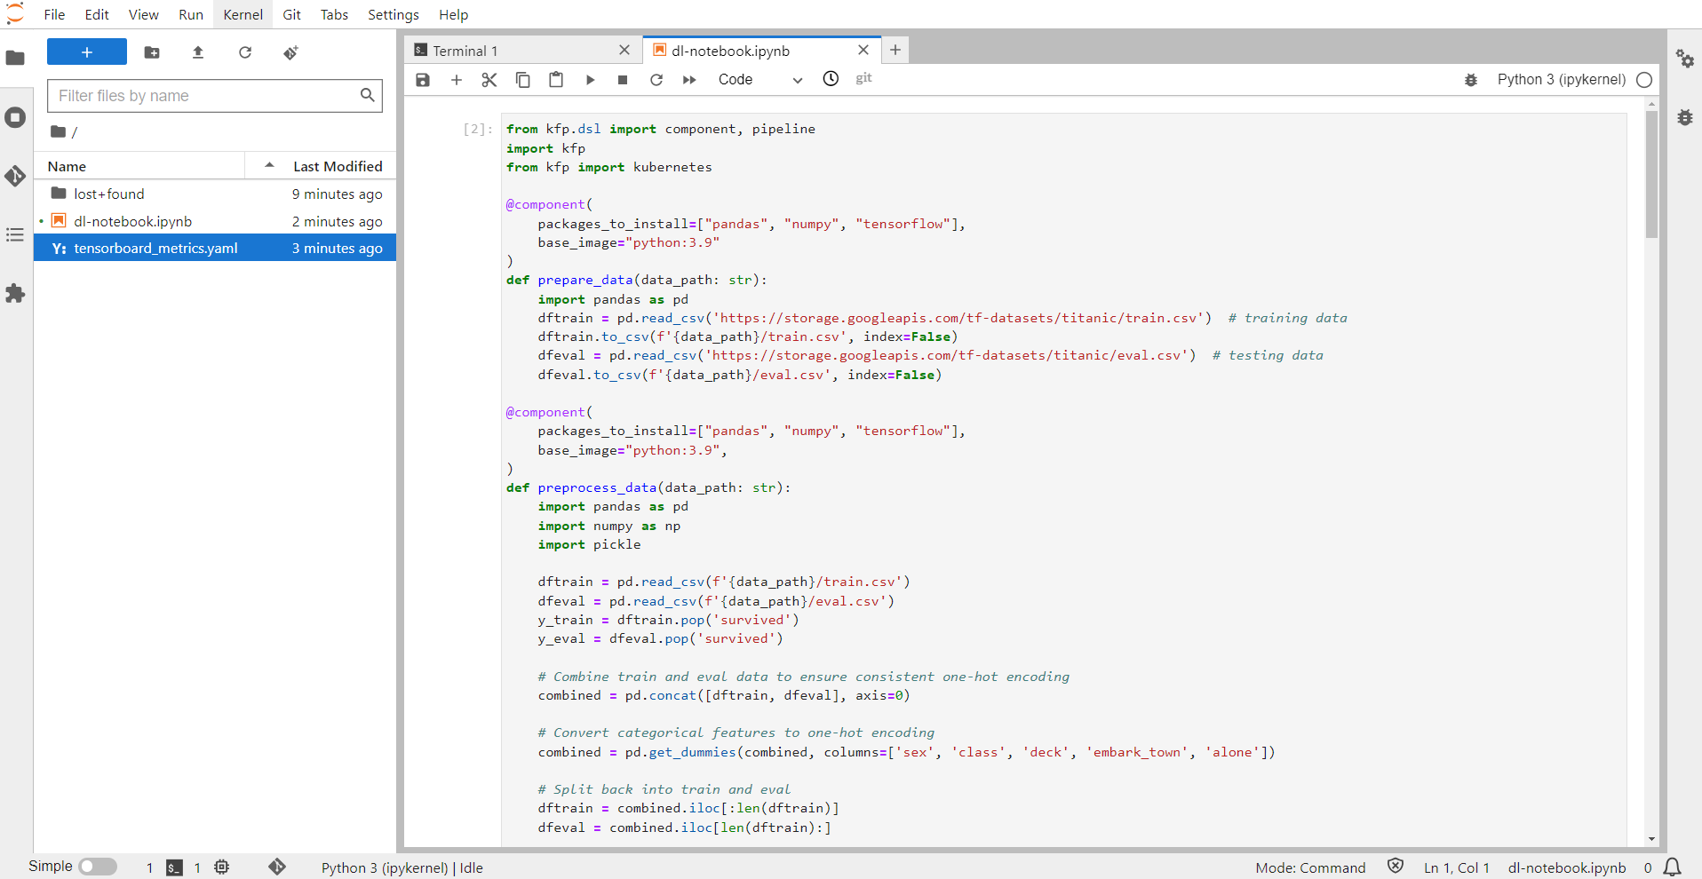Click the clock icon in notebook toolbar

tap(831, 79)
